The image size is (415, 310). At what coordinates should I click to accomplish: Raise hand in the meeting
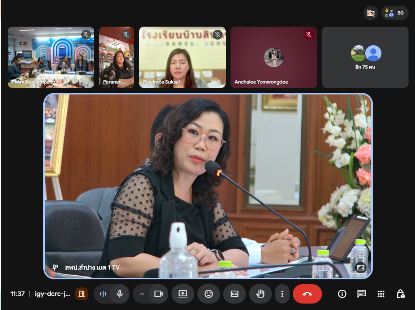[260, 294]
